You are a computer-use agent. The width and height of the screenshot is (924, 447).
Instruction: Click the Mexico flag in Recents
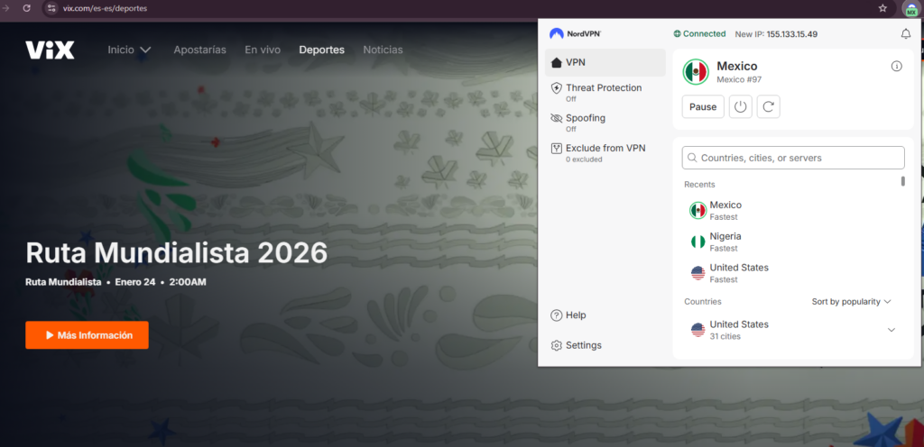click(698, 210)
